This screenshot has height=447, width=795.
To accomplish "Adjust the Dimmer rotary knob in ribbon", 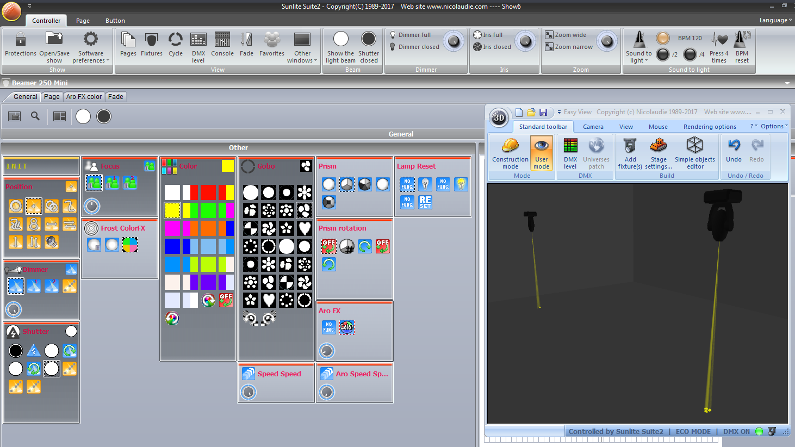I will pyautogui.click(x=454, y=41).
